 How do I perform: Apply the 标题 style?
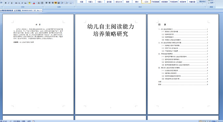[82, 2]
